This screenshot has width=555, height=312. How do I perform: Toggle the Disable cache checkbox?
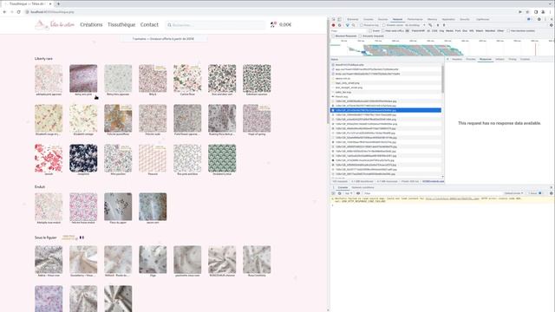[383, 25]
